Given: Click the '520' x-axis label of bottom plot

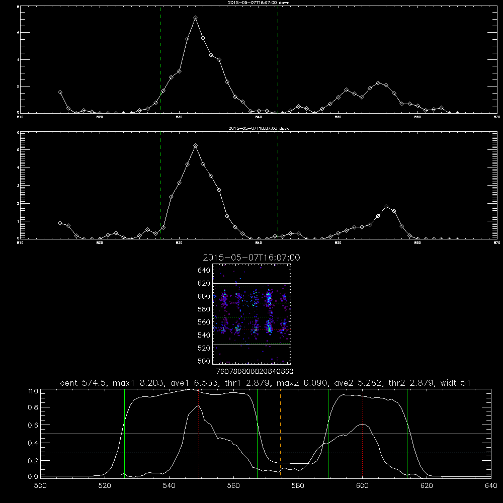Looking at the screenshot, I should point(105,486).
